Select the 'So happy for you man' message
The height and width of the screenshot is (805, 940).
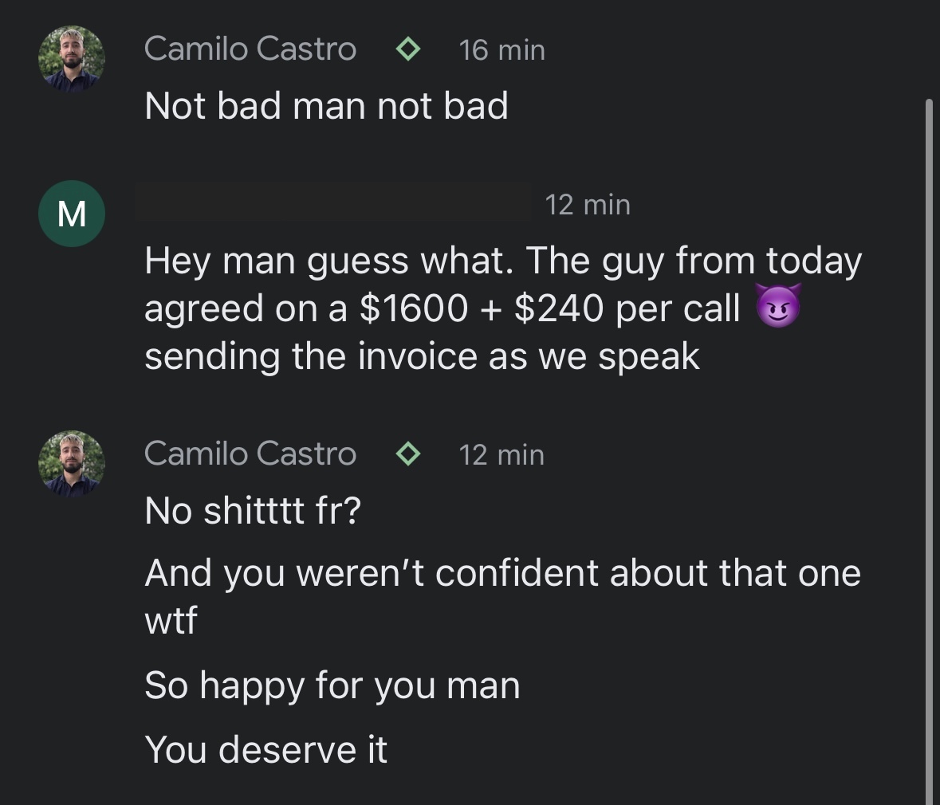point(332,685)
